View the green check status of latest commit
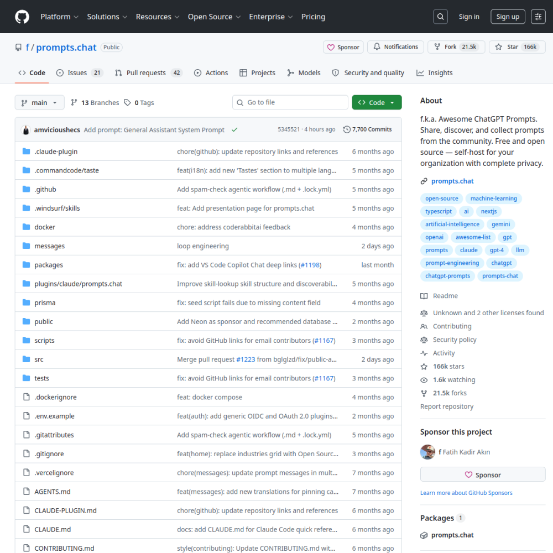Screen dimensions: 553x553 [x=234, y=130]
